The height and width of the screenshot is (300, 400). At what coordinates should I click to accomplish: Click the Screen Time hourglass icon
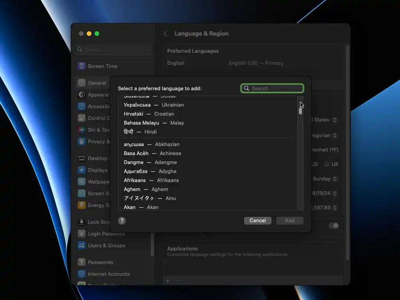[81, 66]
